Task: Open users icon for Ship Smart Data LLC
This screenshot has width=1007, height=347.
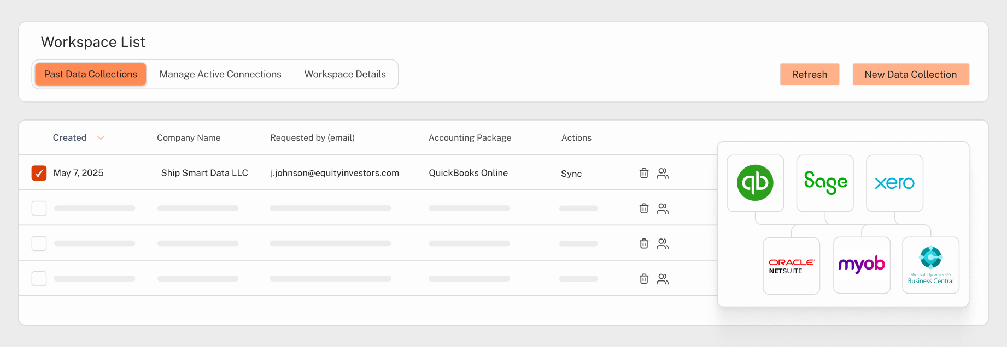Action: pyautogui.click(x=663, y=173)
